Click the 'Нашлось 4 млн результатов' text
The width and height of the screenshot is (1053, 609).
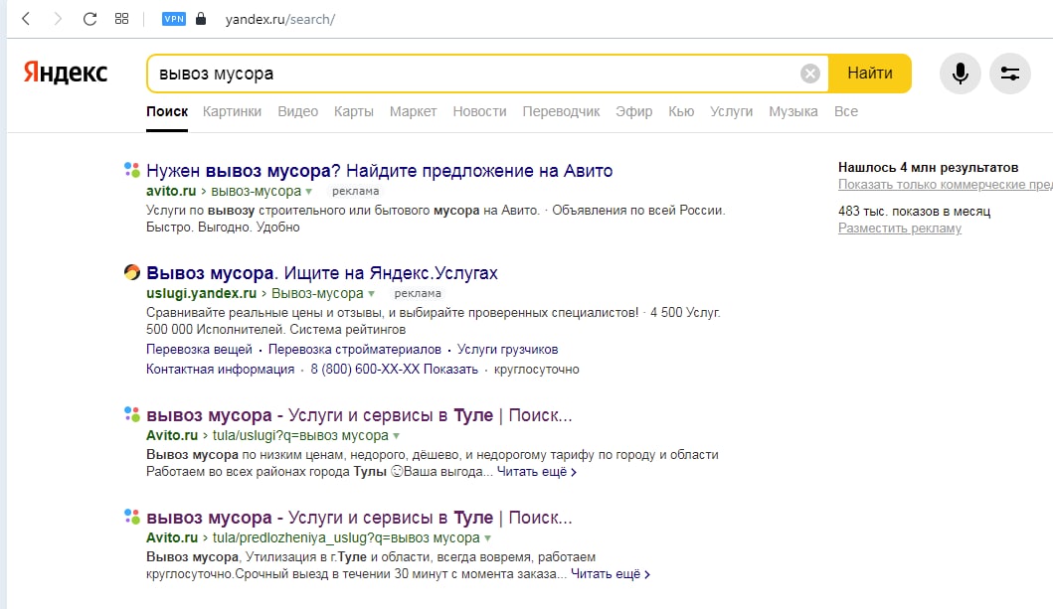[x=928, y=168]
